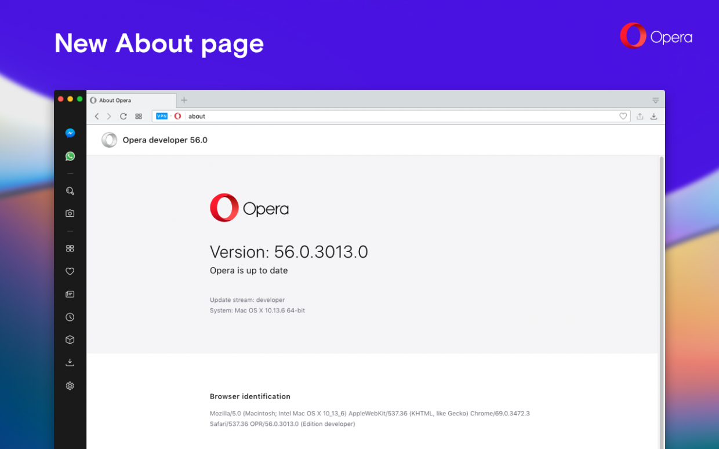Open Instant Search from sidebar
This screenshot has width=719, height=449.
point(70,191)
